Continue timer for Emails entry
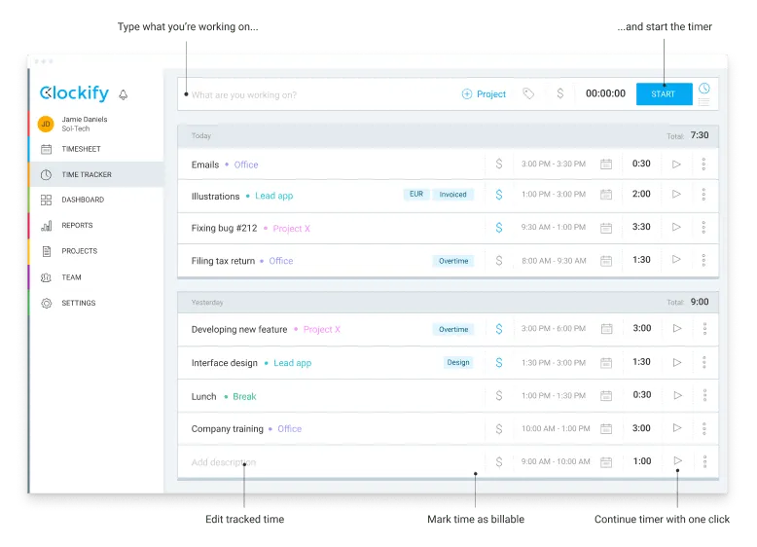 (676, 164)
